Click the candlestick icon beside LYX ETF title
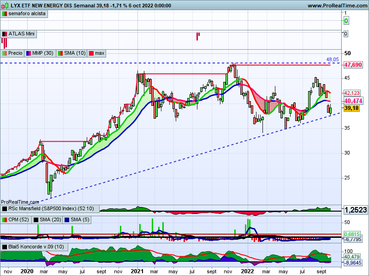This screenshot has height=276, width=369. point(5,6)
